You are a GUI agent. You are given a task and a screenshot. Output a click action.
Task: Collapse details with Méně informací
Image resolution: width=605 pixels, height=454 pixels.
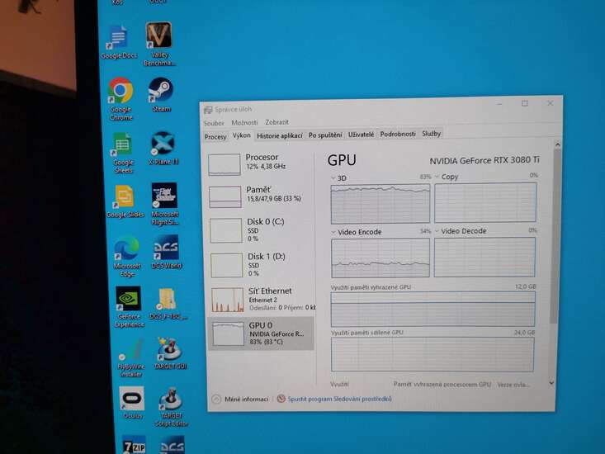(x=240, y=400)
